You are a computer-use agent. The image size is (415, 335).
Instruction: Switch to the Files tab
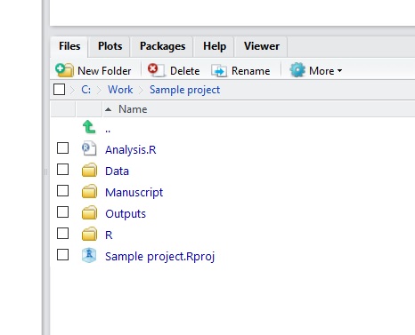coord(69,46)
